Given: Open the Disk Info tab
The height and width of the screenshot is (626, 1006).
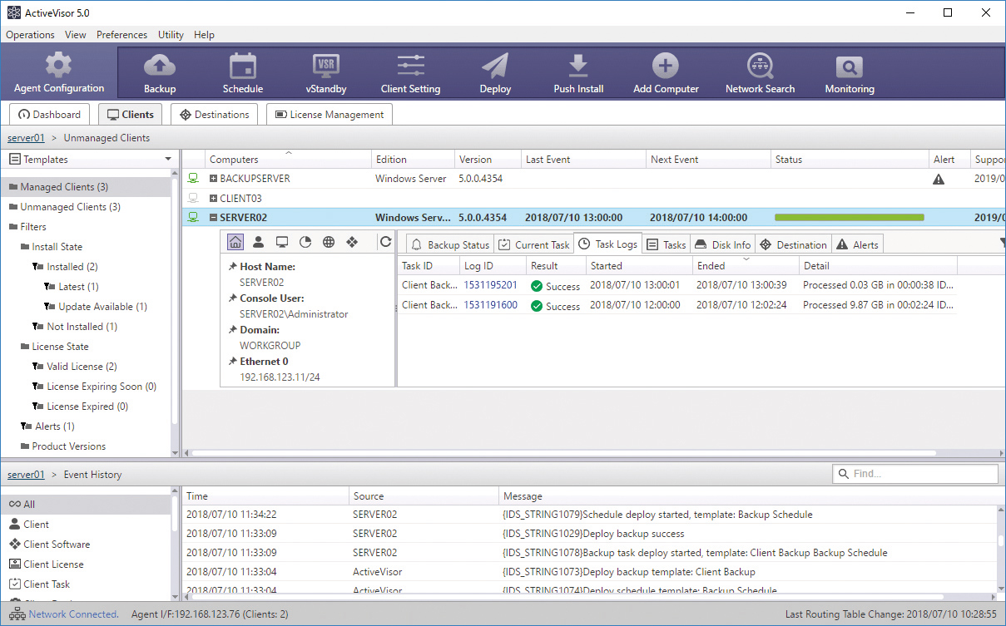Looking at the screenshot, I should click(x=722, y=244).
